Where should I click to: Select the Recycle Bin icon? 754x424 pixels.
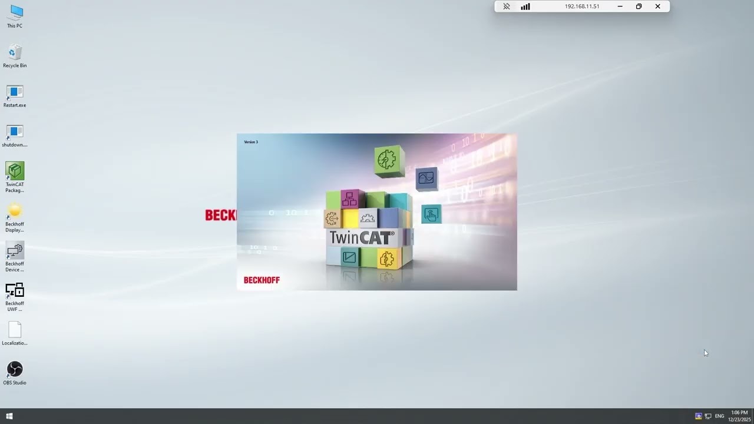click(15, 57)
